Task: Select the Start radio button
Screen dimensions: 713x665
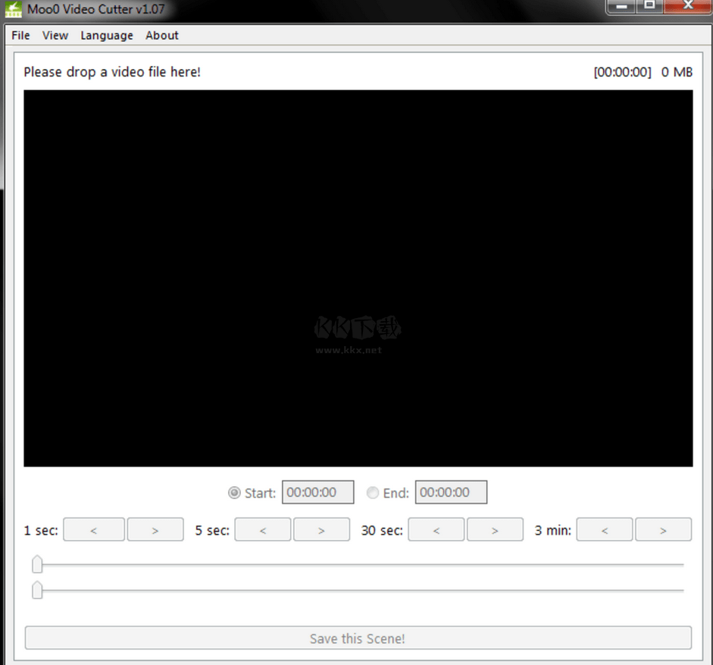Action: [x=234, y=493]
